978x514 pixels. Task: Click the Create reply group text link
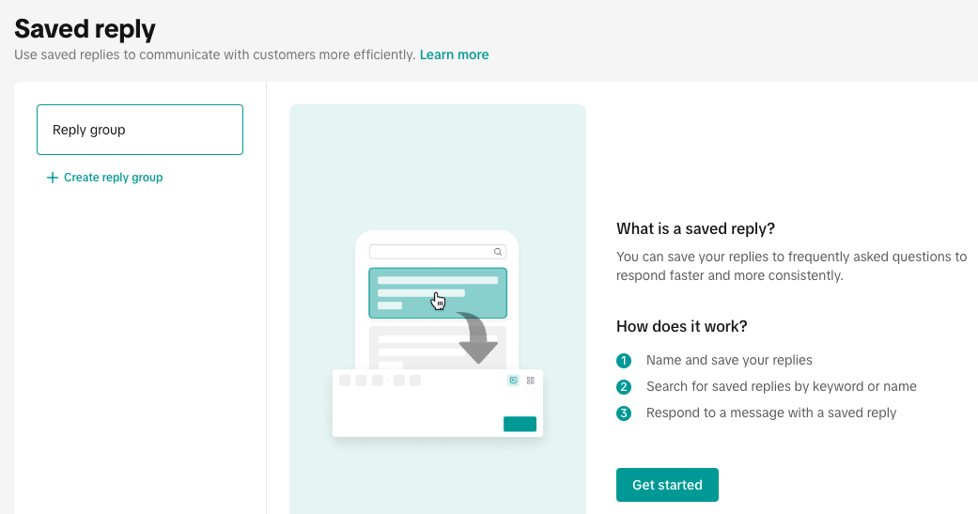pyautogui.click(x=113, y=178)
